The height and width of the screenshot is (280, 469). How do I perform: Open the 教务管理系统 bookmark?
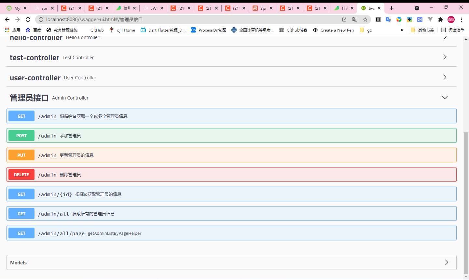(x=62, y=30)
